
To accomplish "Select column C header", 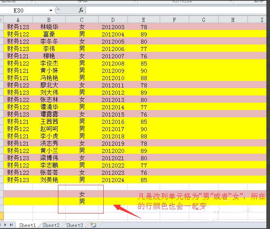I will point(81,19).
